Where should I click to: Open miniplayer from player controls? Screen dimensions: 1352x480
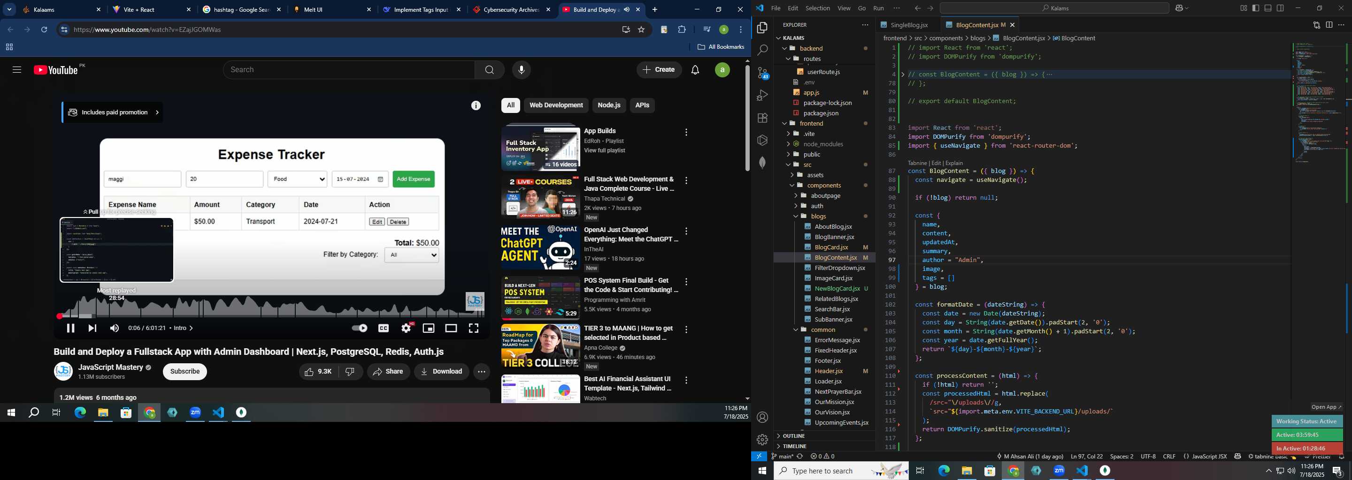(x=428, y=328)
